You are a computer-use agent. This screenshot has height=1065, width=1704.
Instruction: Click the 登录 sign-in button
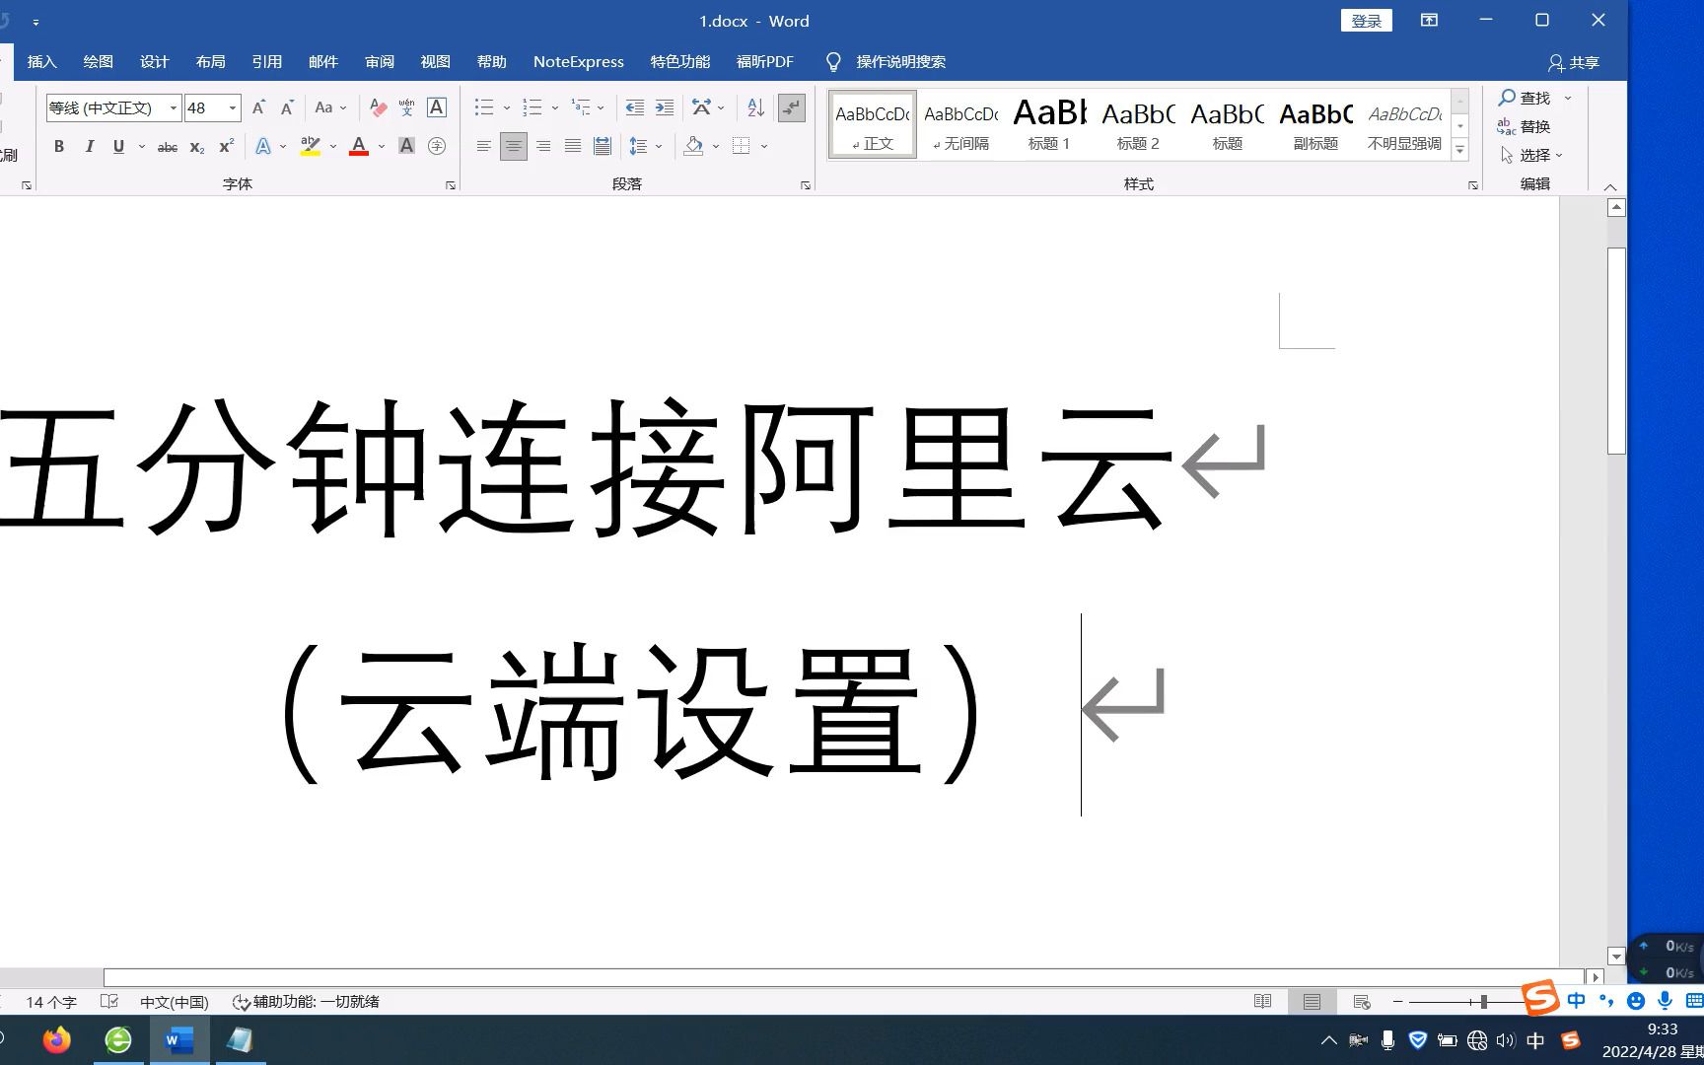tap(1367, 21)
